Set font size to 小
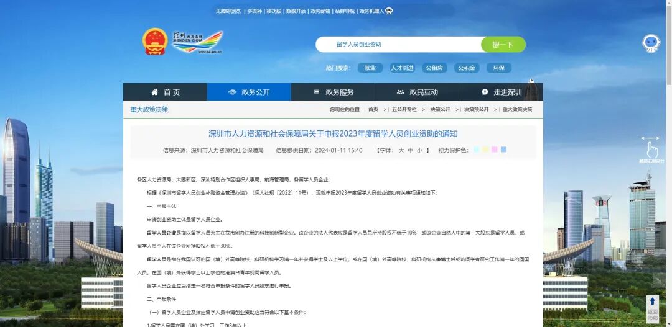 point(419,150)
